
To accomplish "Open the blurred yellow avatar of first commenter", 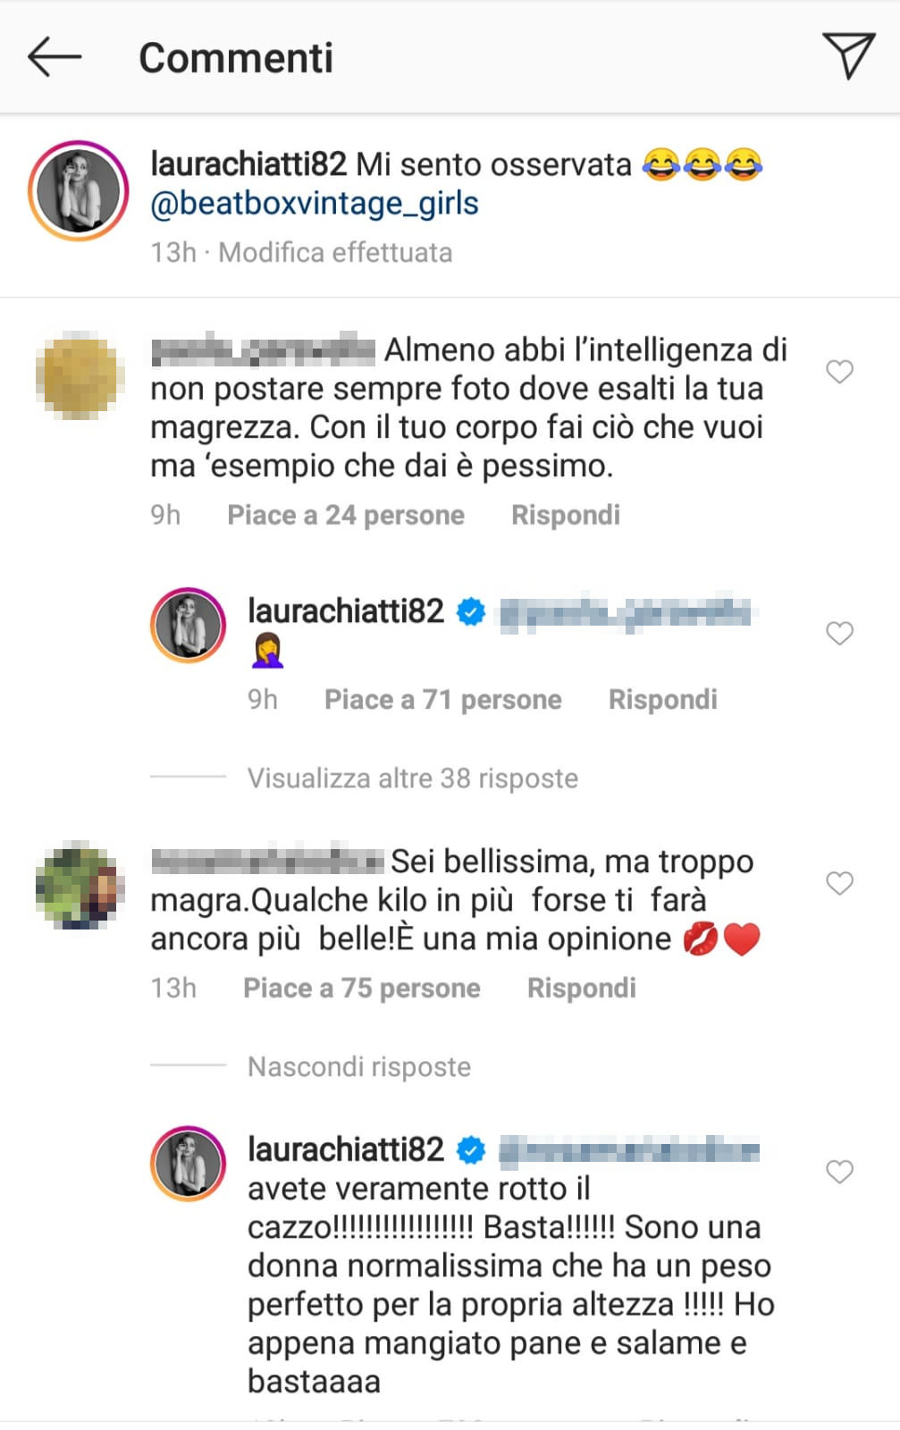I will [79, 375].
